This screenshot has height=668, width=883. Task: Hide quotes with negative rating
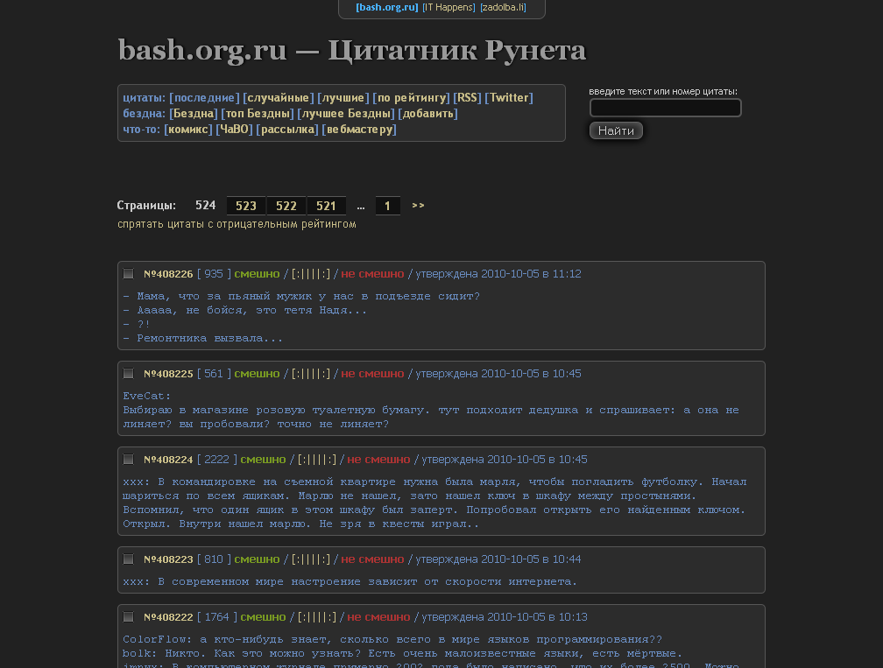click(237, 223)
